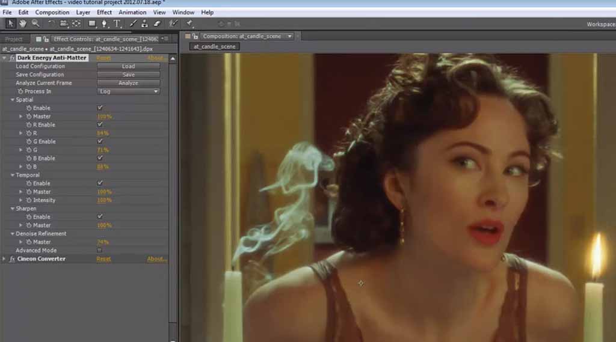The height and width of the screenshot is (342, 616).
Task: Select the Pan Behind anchor tool
Action: 76,23
